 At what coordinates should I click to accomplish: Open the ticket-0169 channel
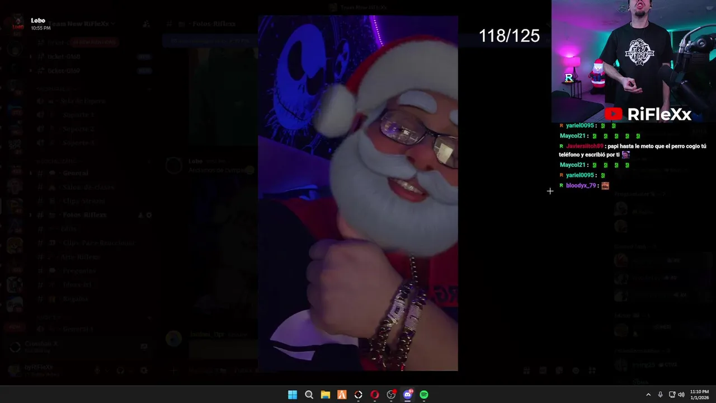coord(64,71)
